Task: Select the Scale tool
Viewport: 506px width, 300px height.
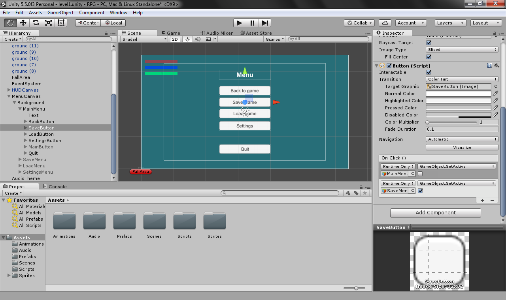Action: (48, 23)
